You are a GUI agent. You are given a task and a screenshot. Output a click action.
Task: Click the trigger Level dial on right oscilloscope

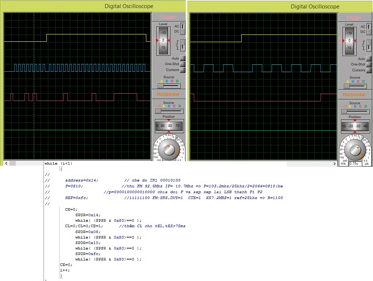(x=349, y=40)
